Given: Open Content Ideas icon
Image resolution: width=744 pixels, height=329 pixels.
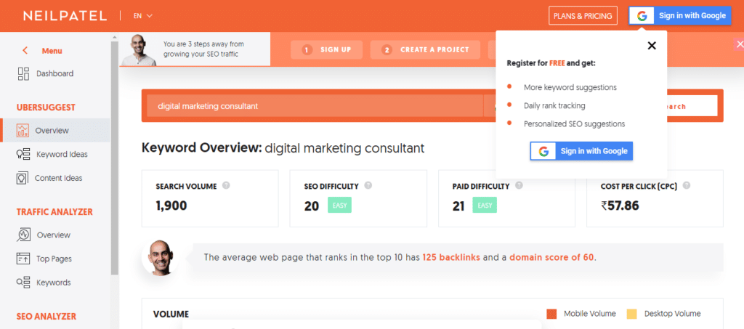Looking at the screenshot, I should (23, 178).
